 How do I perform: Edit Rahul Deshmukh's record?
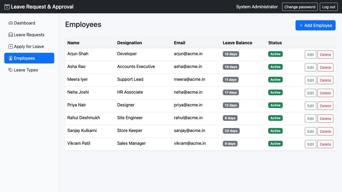[311, 119]
